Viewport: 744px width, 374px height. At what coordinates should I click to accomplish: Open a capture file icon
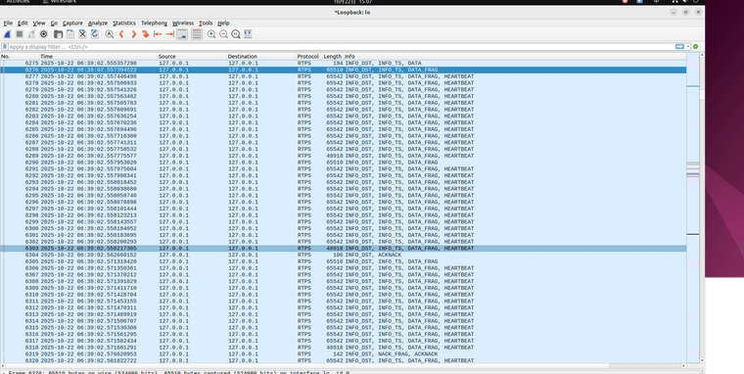58,34
